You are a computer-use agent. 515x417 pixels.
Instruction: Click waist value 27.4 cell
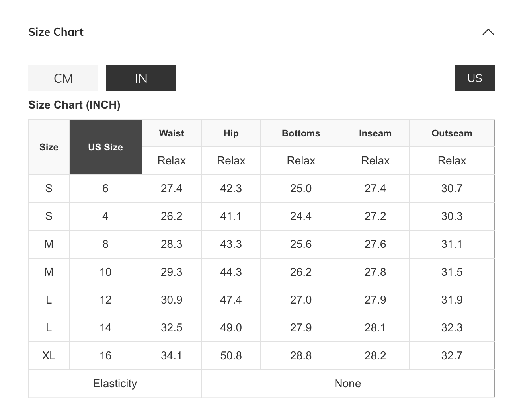coord(172,188)
